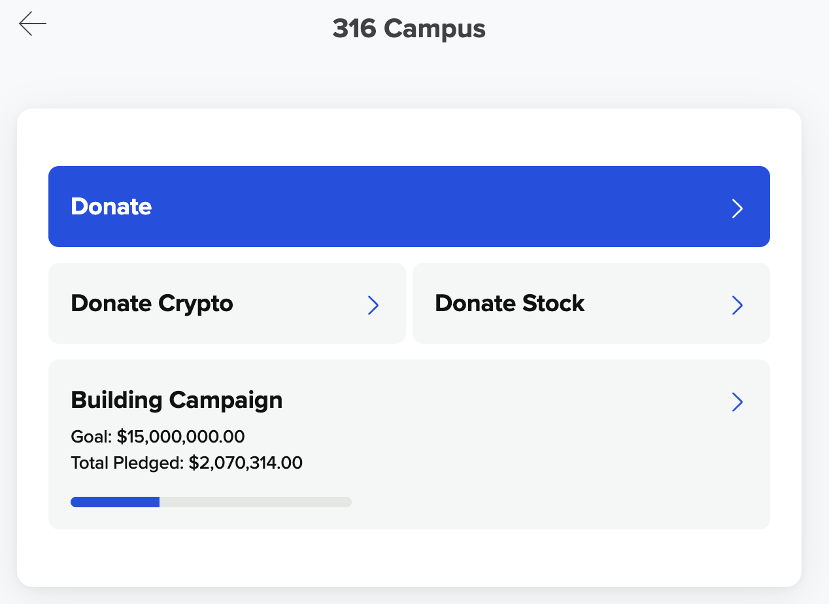Click the Donate Crypto label text

(x=152, y=303)
